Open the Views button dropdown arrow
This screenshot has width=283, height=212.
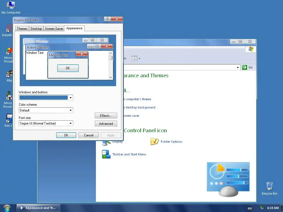(x=139, y=59)
